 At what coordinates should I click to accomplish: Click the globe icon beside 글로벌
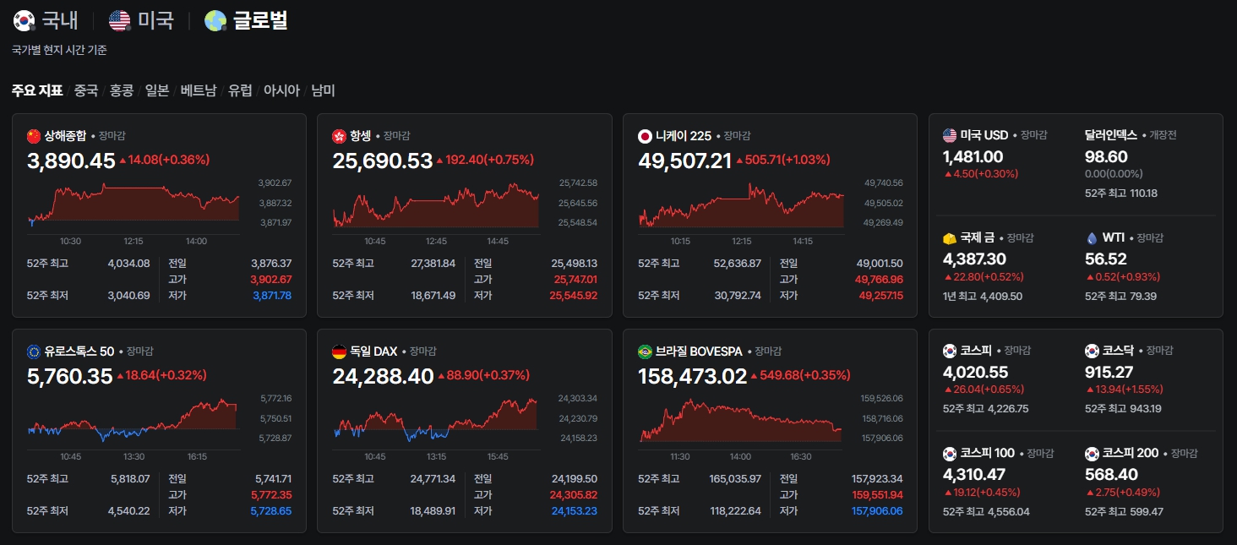coord(215,20)
